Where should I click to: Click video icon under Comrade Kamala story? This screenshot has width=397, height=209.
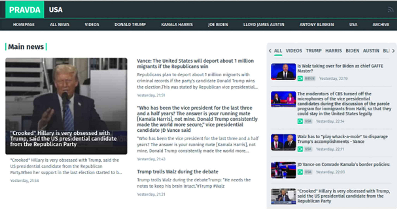(x=300, y=172)
